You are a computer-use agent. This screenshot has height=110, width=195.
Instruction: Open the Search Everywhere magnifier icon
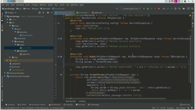(x=192, y=9)
